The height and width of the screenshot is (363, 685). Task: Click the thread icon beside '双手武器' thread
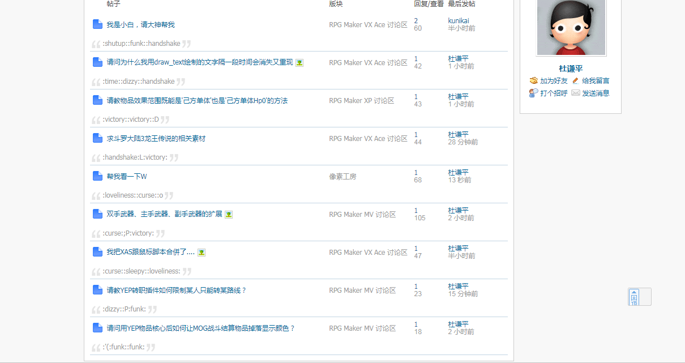[x=97, y=214]
